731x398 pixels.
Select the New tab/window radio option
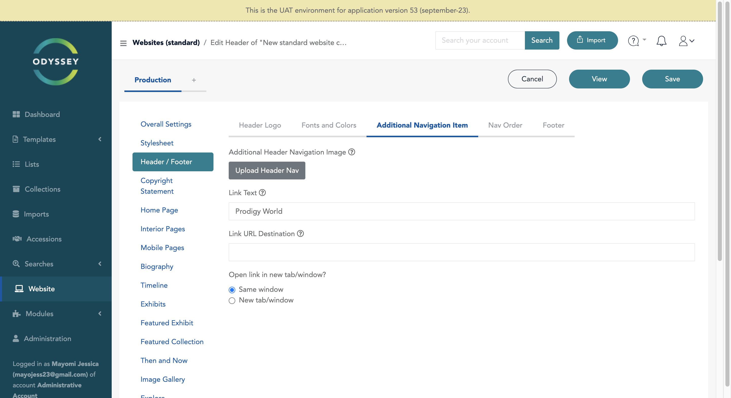click(x=232, y=301)
